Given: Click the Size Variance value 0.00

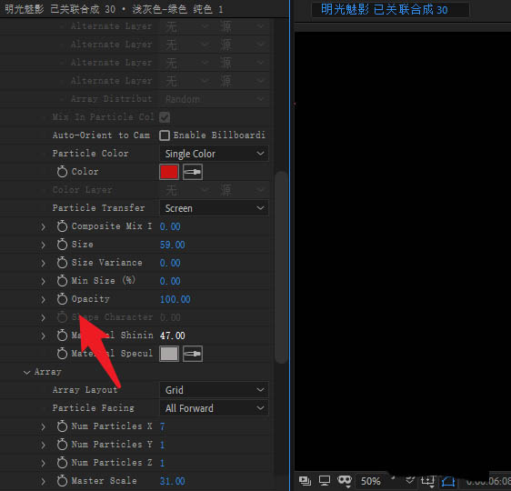Looking at the screenshot, I should (170, 263).
